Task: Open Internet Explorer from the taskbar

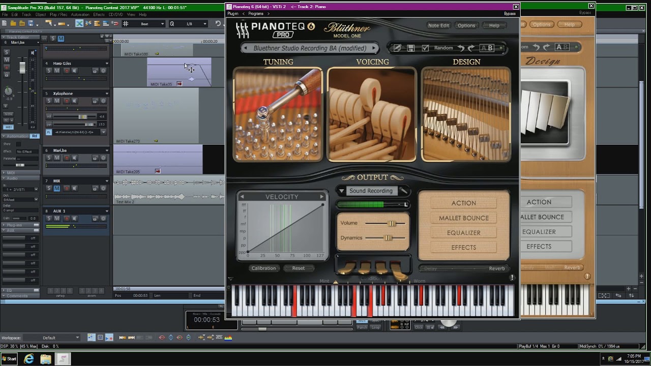Action: click(x=29, y=359)
